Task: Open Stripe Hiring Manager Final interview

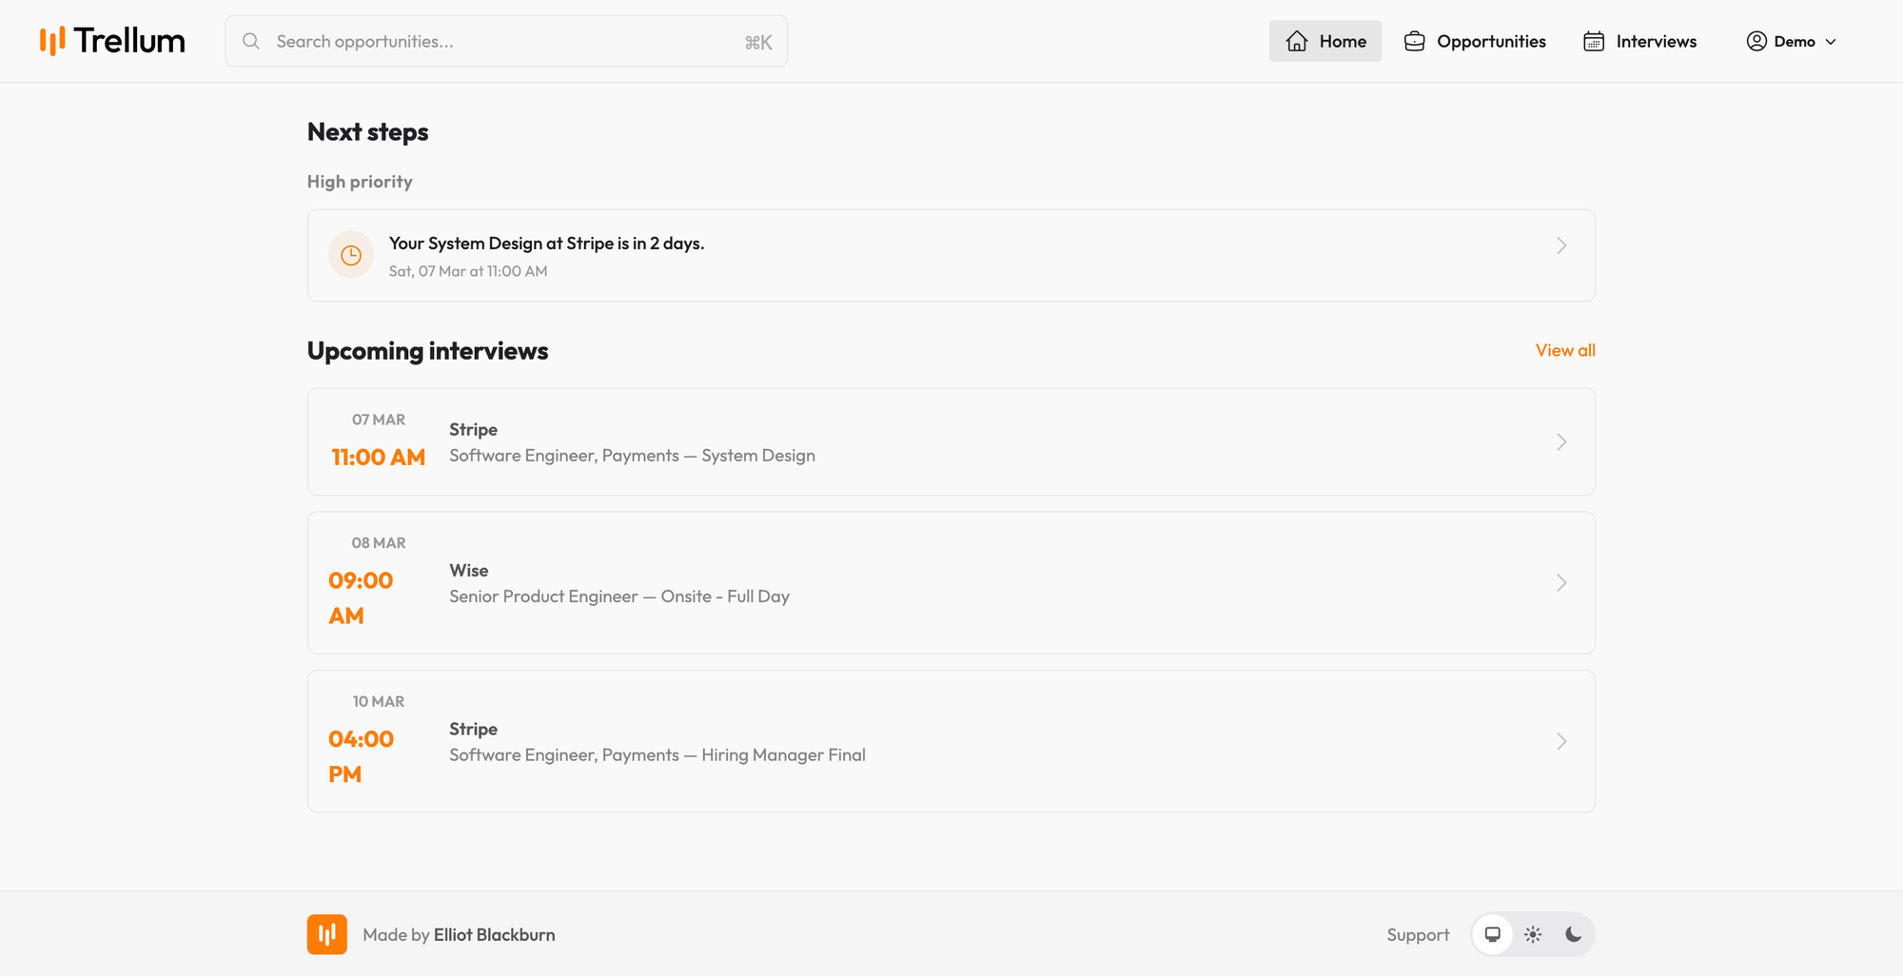Action: pos(950,741)
